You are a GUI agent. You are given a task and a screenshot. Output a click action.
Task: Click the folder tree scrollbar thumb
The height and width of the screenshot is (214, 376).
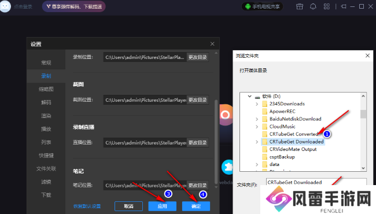363,114
